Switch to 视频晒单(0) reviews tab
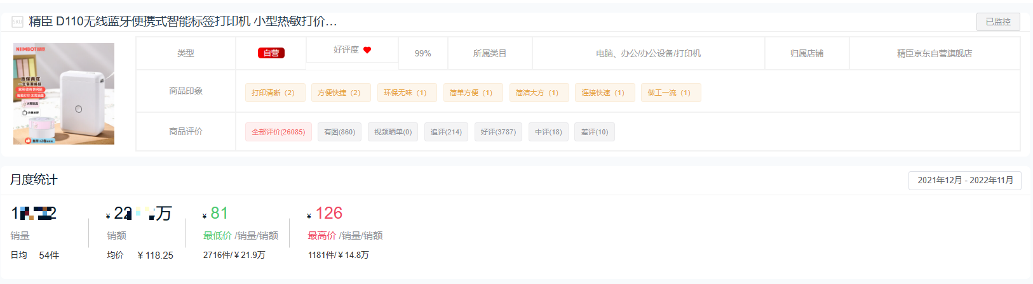 (x=393, y=132)
